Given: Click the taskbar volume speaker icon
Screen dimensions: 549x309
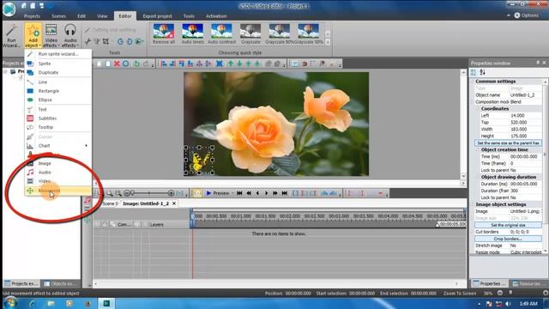Looking at the screenshot, I should tap(508, 304).
